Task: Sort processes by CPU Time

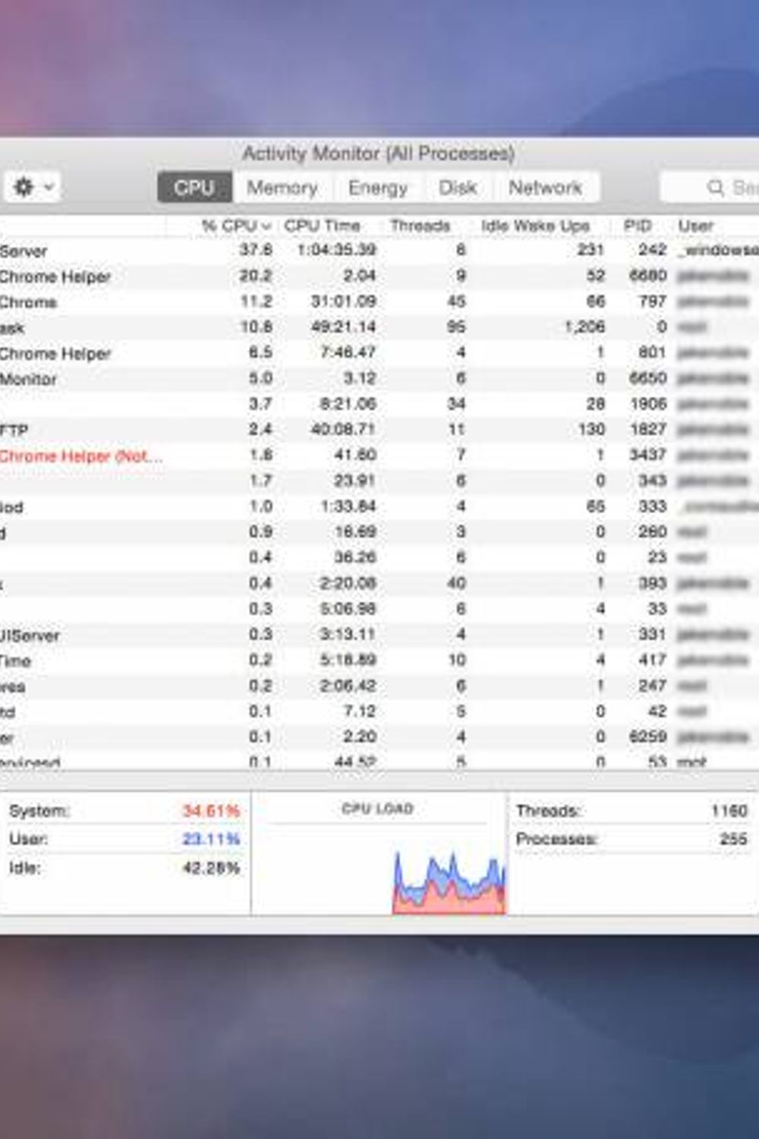Action: [x=323, y=225]
